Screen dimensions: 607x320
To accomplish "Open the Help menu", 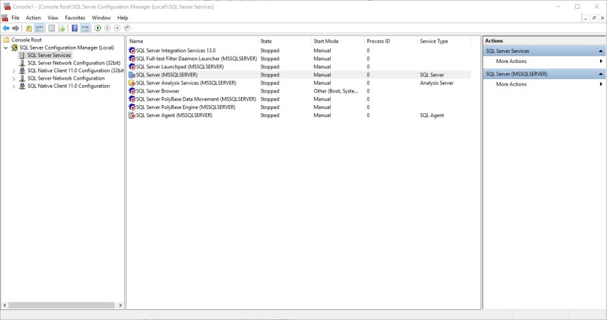I will tap(122, 18).
